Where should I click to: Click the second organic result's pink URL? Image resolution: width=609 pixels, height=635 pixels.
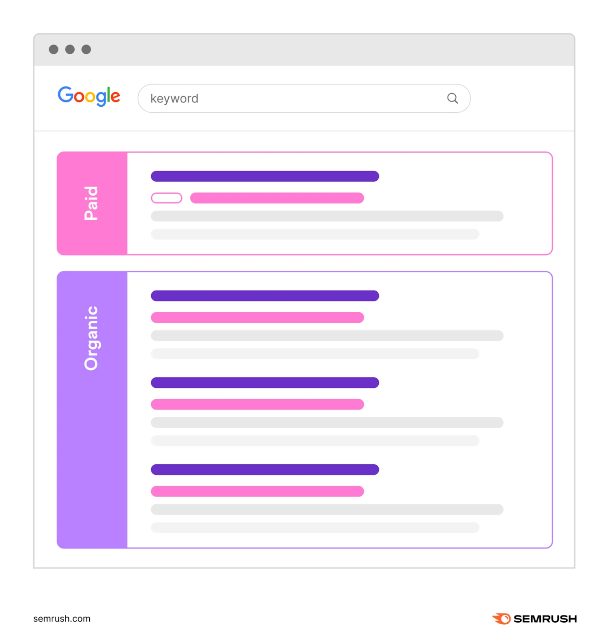point(257,404)
